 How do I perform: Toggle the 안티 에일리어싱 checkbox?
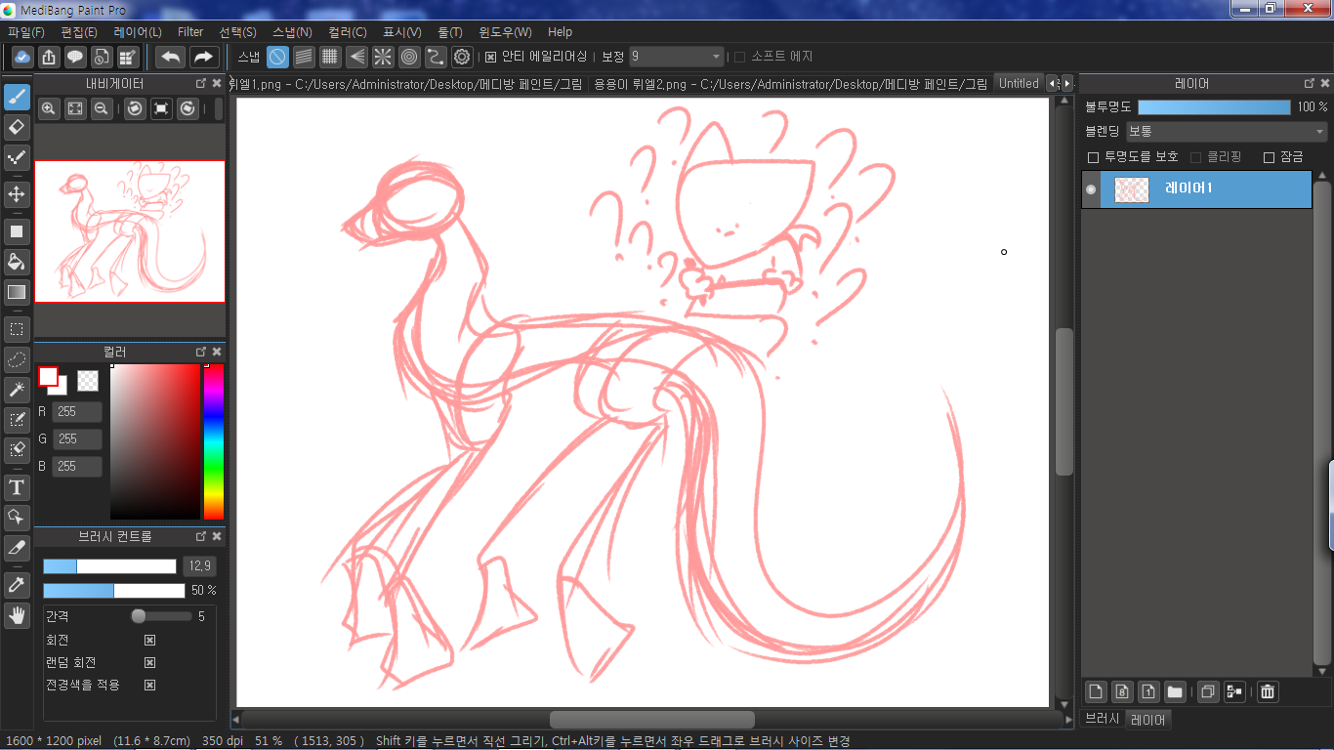pyautogui.click(x=491, y=57)
